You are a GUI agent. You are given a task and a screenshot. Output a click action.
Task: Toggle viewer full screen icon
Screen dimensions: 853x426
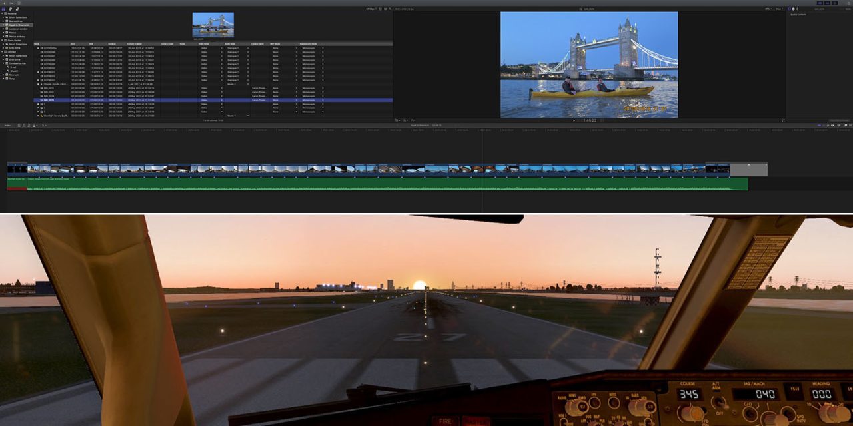click(x=783, y=120)
